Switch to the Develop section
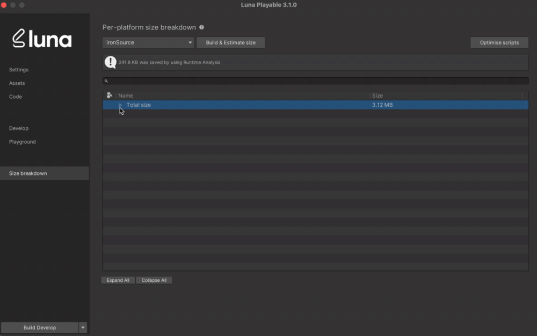 coord(19,128)
